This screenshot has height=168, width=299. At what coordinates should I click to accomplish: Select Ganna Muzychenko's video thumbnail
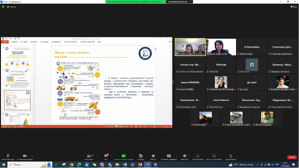click(x=221, y=47)
